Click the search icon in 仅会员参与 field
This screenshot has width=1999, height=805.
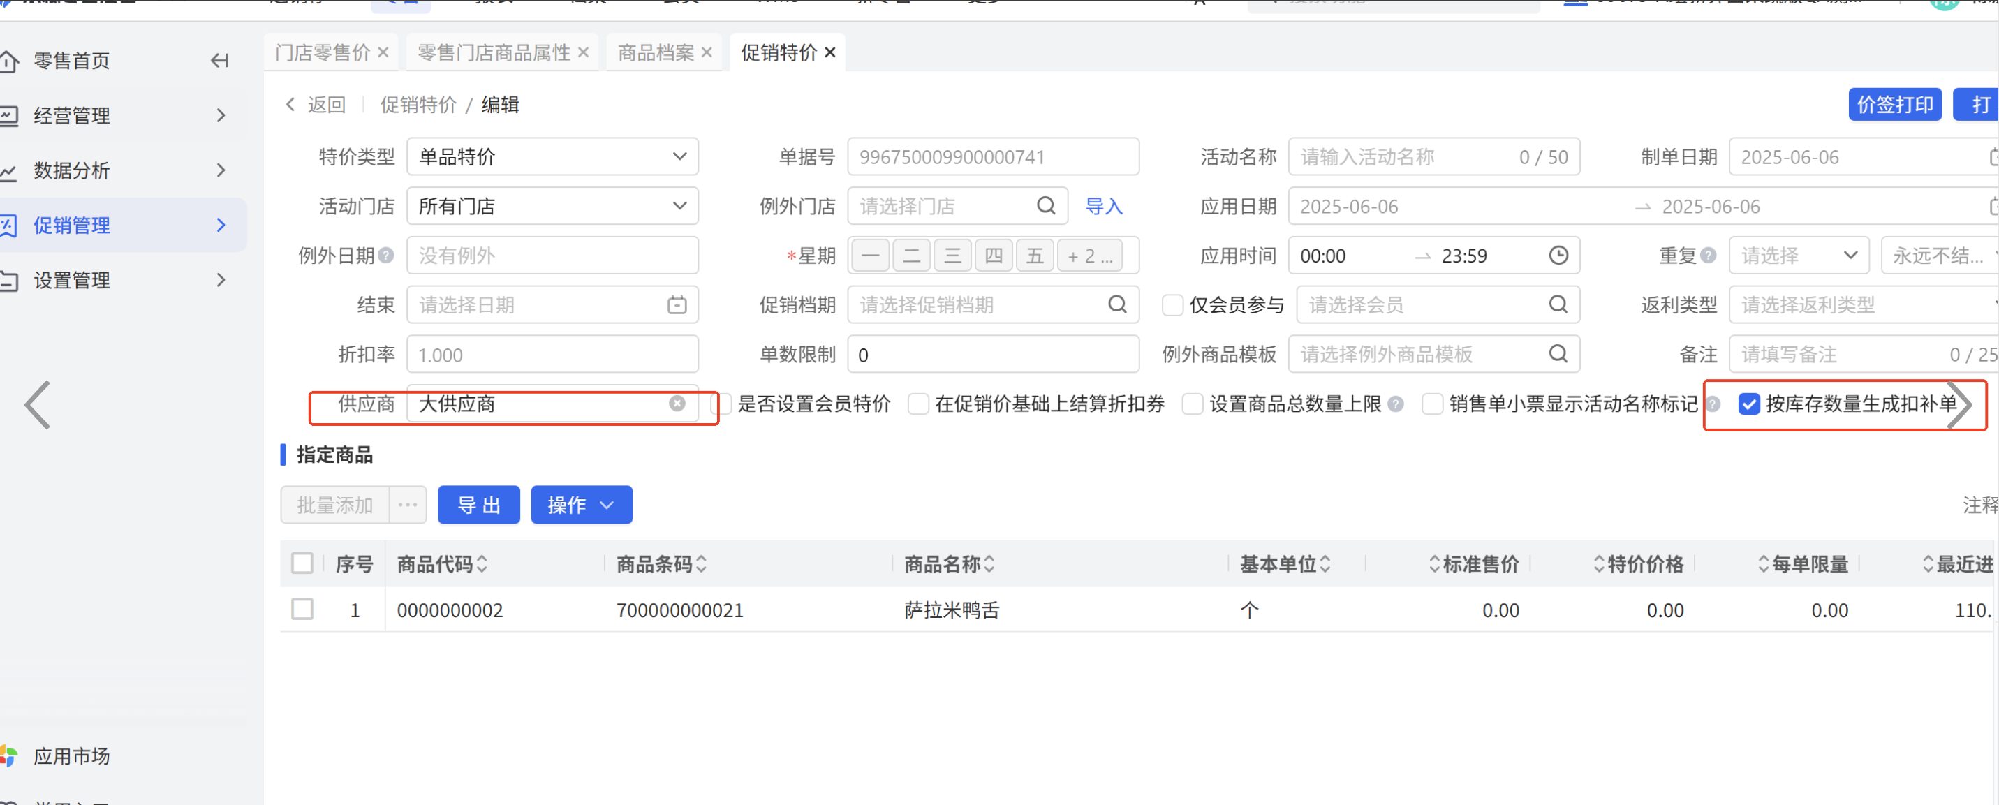coord(1558,304)
